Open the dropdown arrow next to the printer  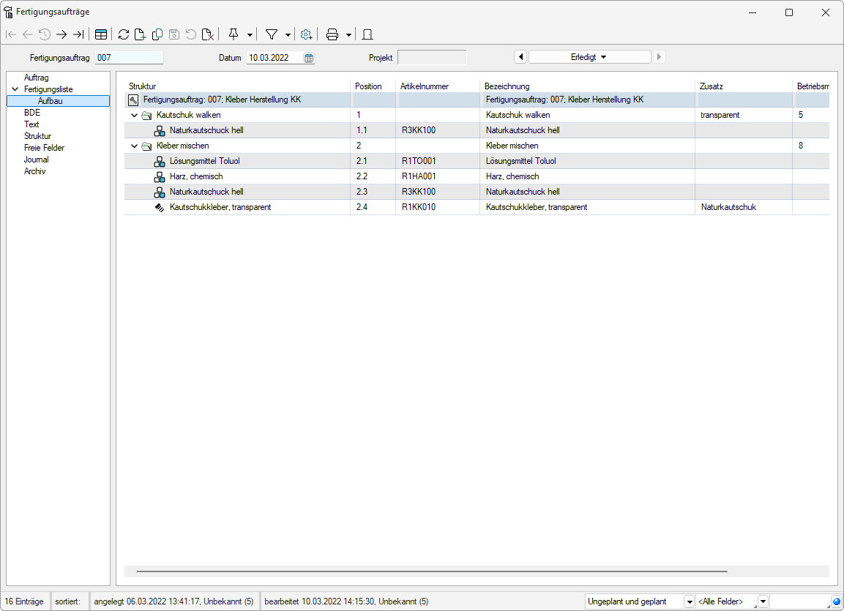click(x=348, y=35)
